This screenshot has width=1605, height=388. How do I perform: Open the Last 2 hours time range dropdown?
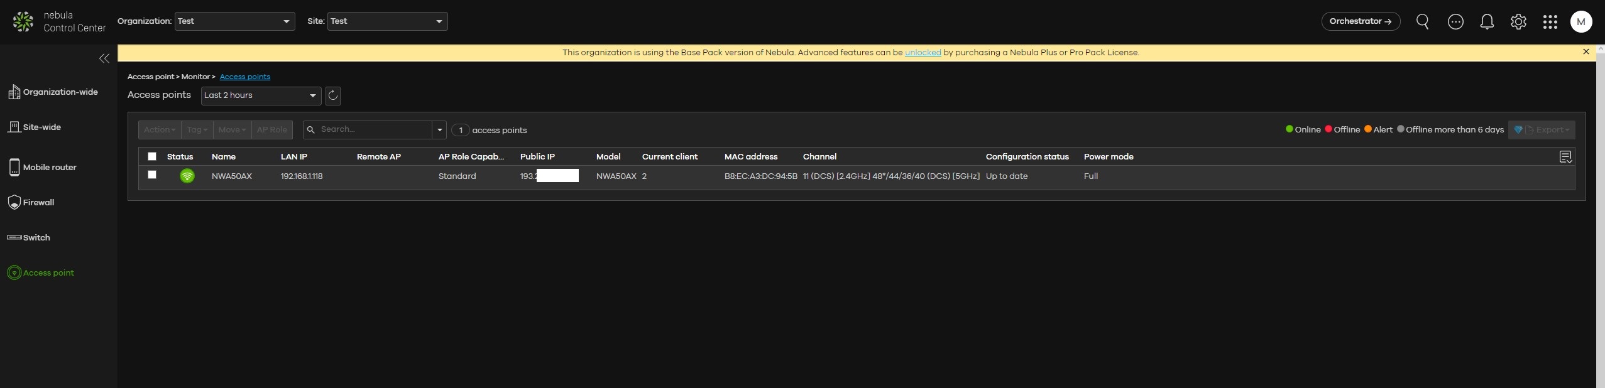(x=261, y=95)
